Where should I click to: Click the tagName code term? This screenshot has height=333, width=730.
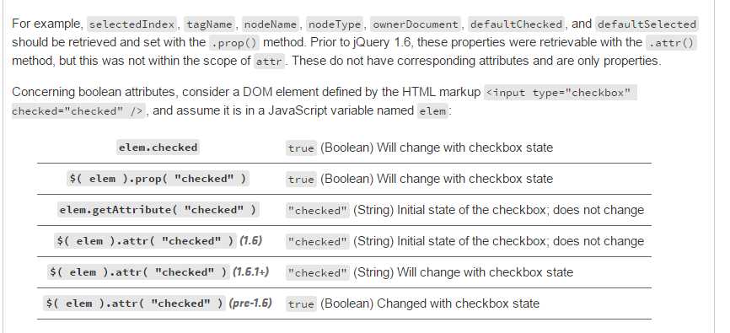point(211,24)
